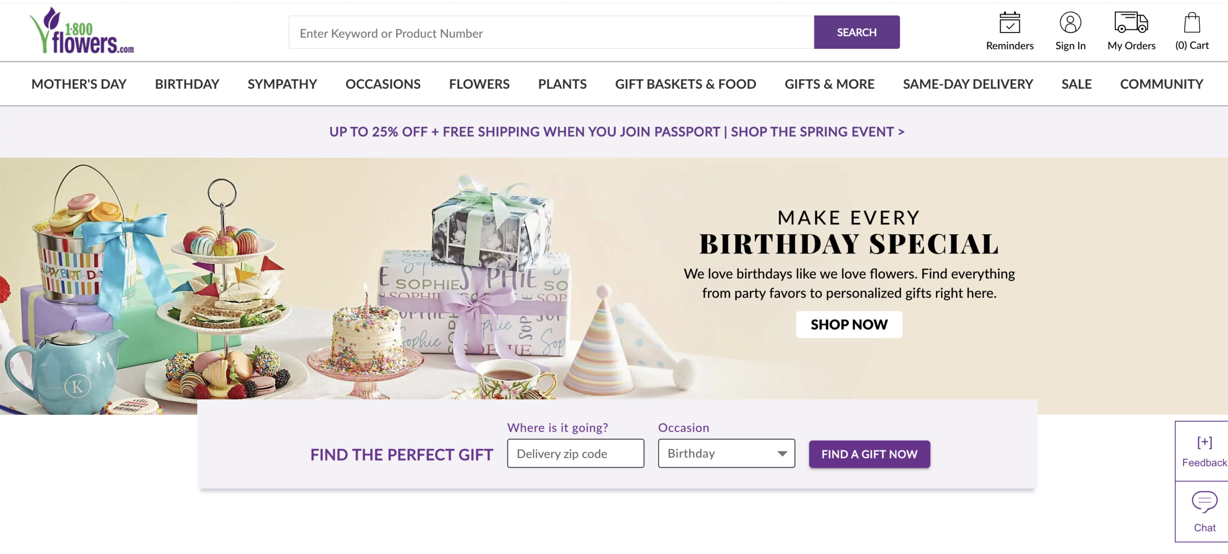The image size is (1228, 554).
Task: Click the Shop Now banner button
Action: click(x=849, y=324)
